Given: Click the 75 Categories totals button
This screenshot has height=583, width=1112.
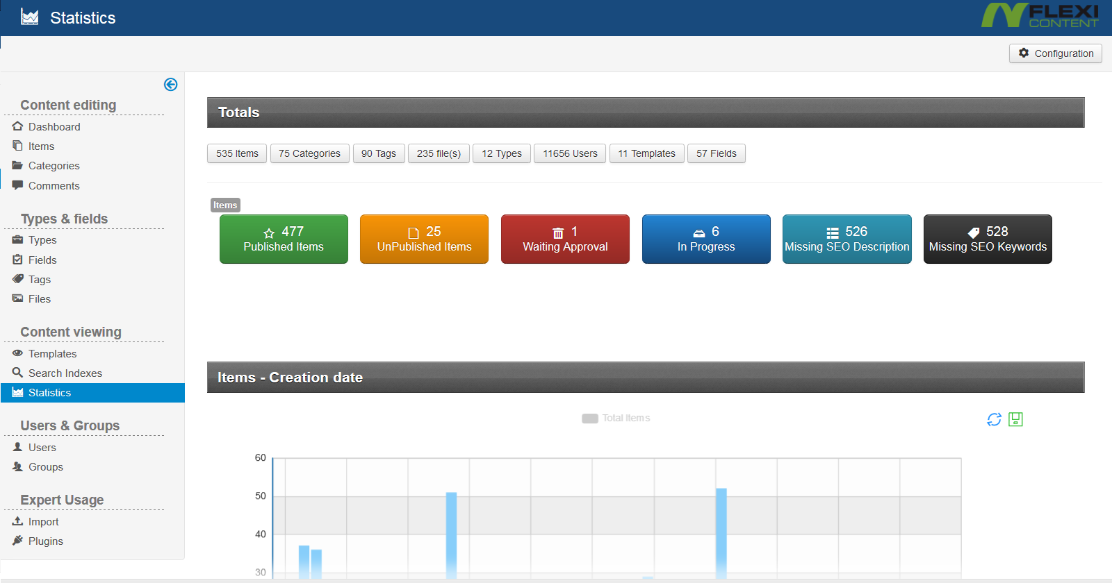Looking at the screenshot, I should pyautogui.click(x=310, y=153).
